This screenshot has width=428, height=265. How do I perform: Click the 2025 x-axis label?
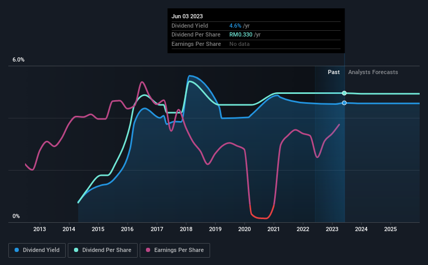coord(390,229)
